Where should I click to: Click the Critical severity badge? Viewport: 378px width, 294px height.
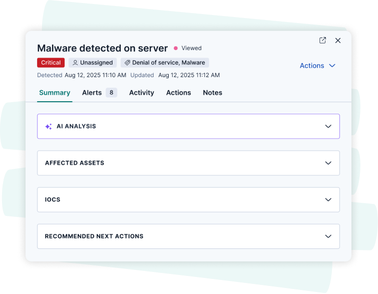click(x=51, y=63)
